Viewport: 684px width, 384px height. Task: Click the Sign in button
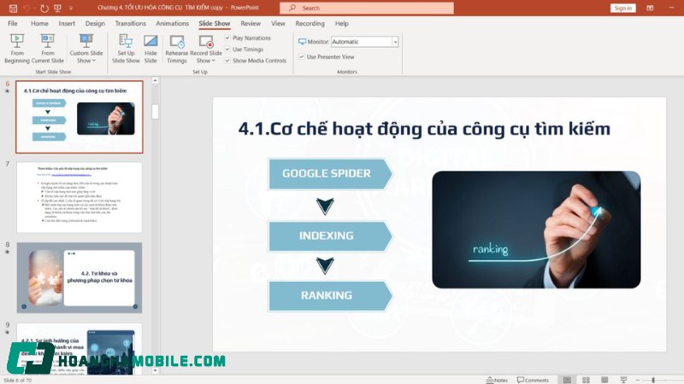622,8
